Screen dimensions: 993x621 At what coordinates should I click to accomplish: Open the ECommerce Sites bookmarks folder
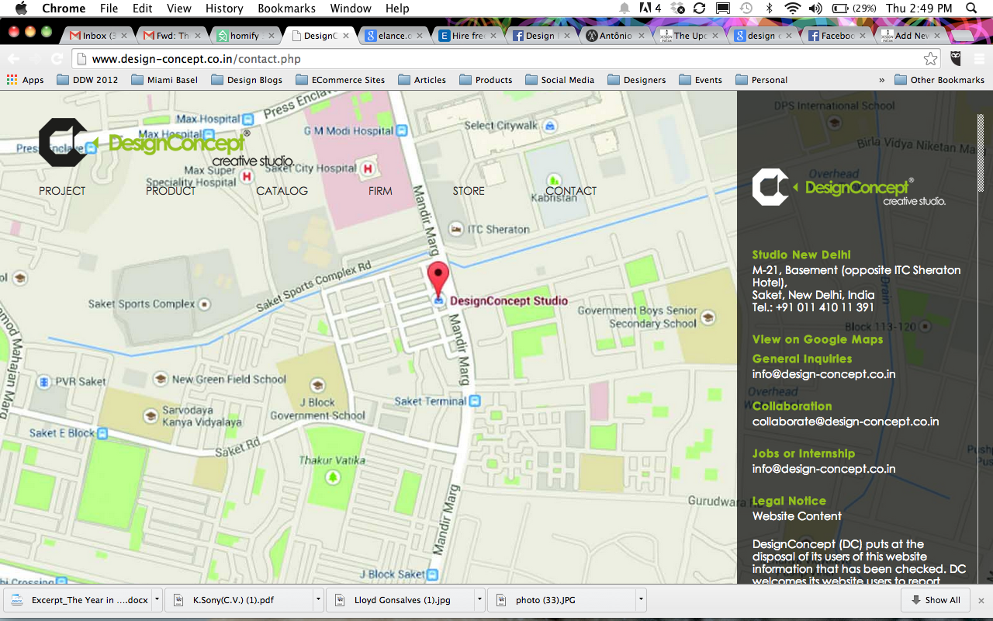(x=340, y=79)
